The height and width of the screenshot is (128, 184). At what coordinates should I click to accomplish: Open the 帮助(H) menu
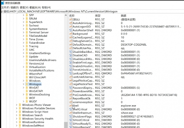pos(46,7)
